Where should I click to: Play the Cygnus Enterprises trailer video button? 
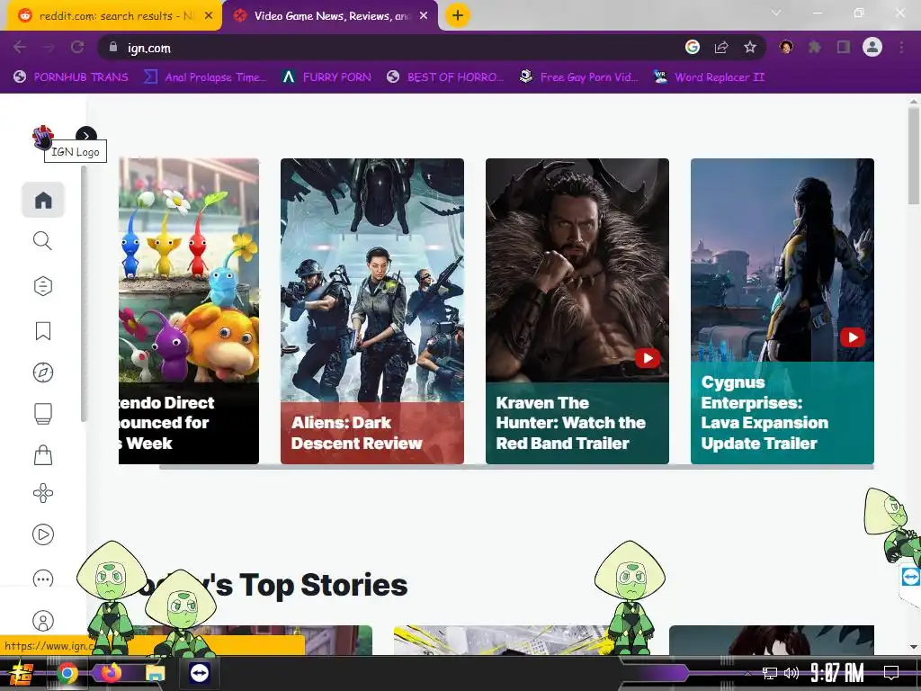click(x=853, y=337)
